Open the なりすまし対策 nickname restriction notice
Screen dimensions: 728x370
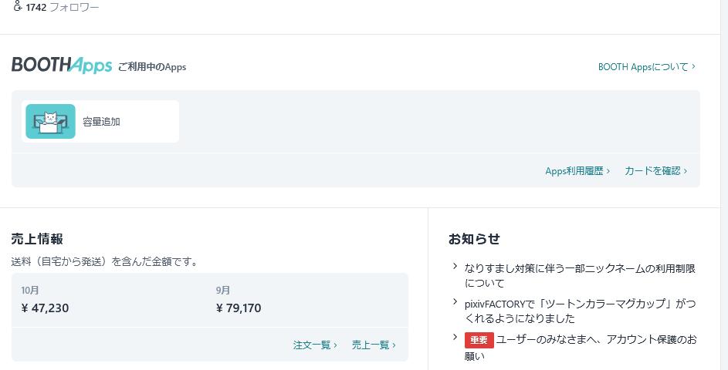click(x=579, y=275)
